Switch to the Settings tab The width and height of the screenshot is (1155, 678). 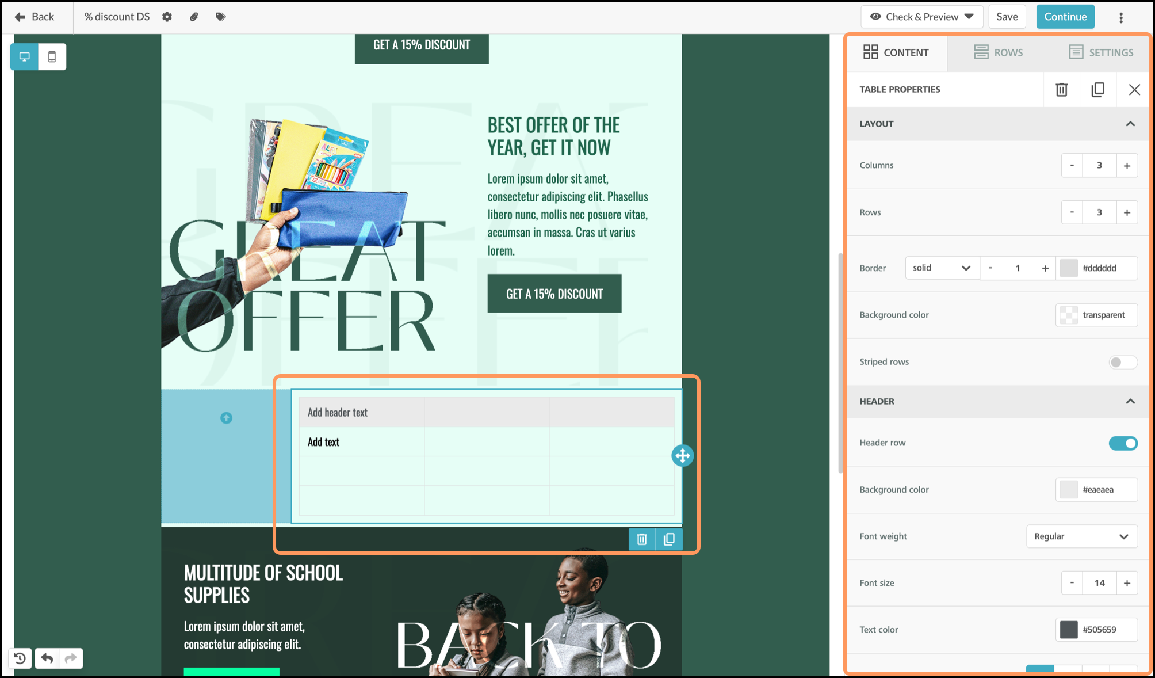point(1100,52)
